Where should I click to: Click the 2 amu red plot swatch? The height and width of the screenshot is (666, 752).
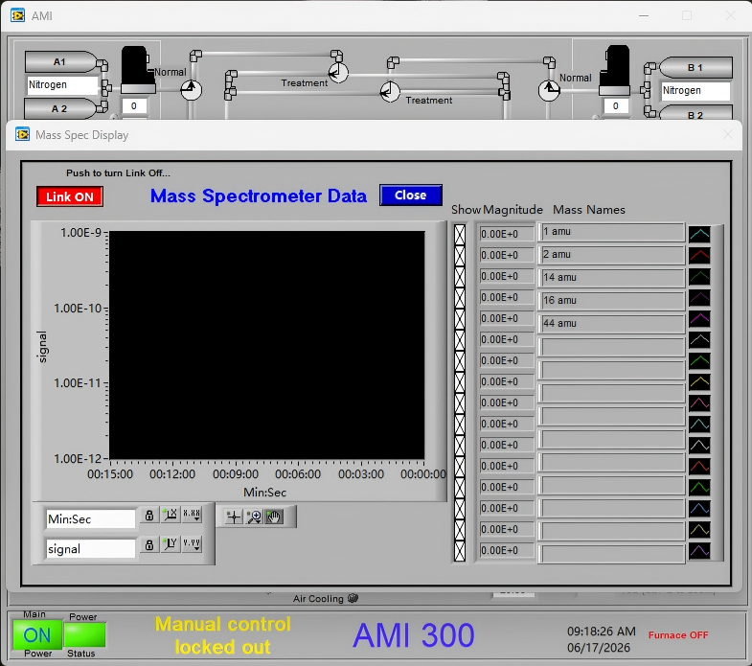tap(699, 255)
